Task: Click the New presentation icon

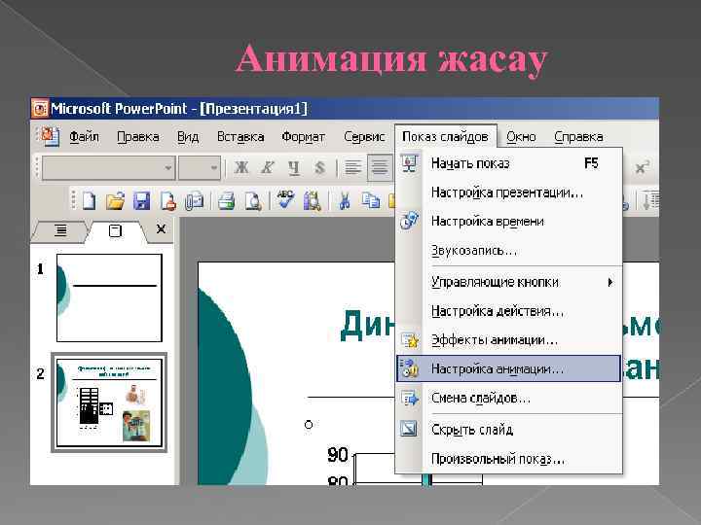Action: coord(89,200)
